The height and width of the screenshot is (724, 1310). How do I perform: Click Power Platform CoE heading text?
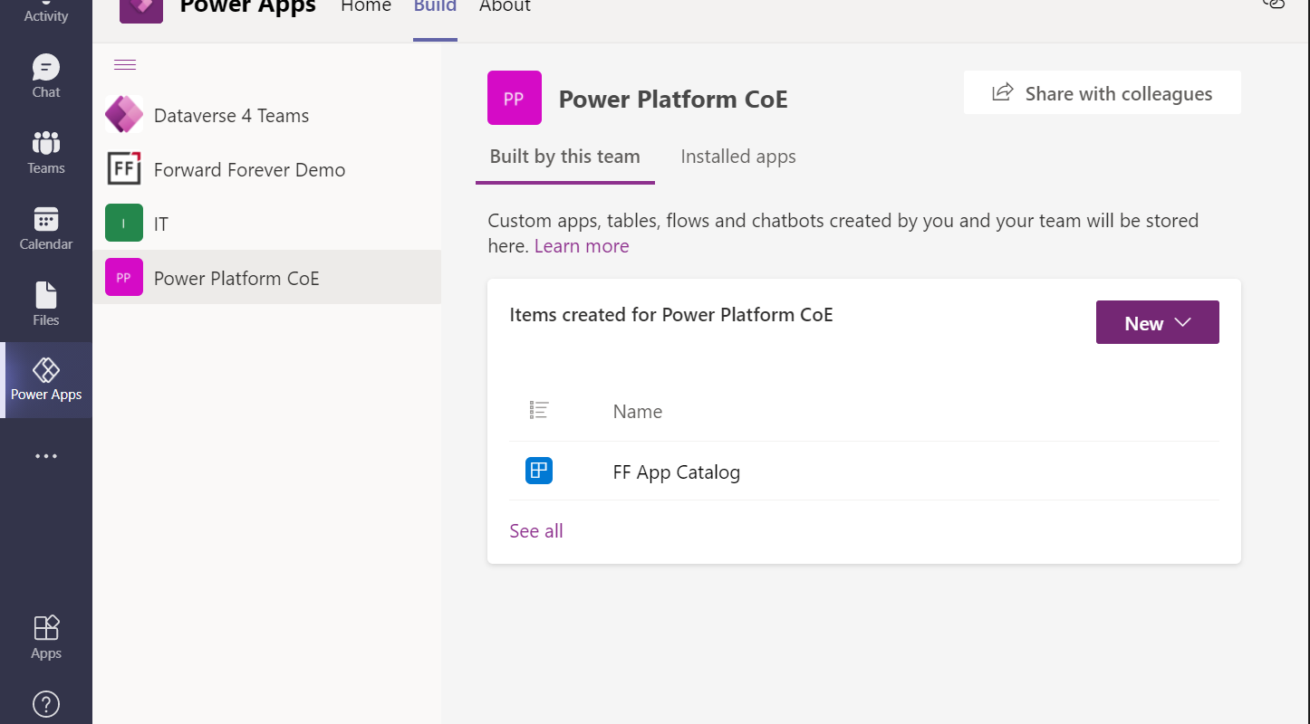click(x=673, y=99)
